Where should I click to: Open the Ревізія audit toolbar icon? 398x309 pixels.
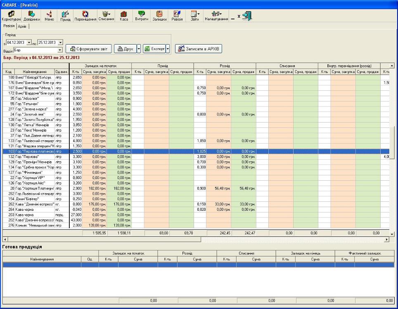[177, 16]
